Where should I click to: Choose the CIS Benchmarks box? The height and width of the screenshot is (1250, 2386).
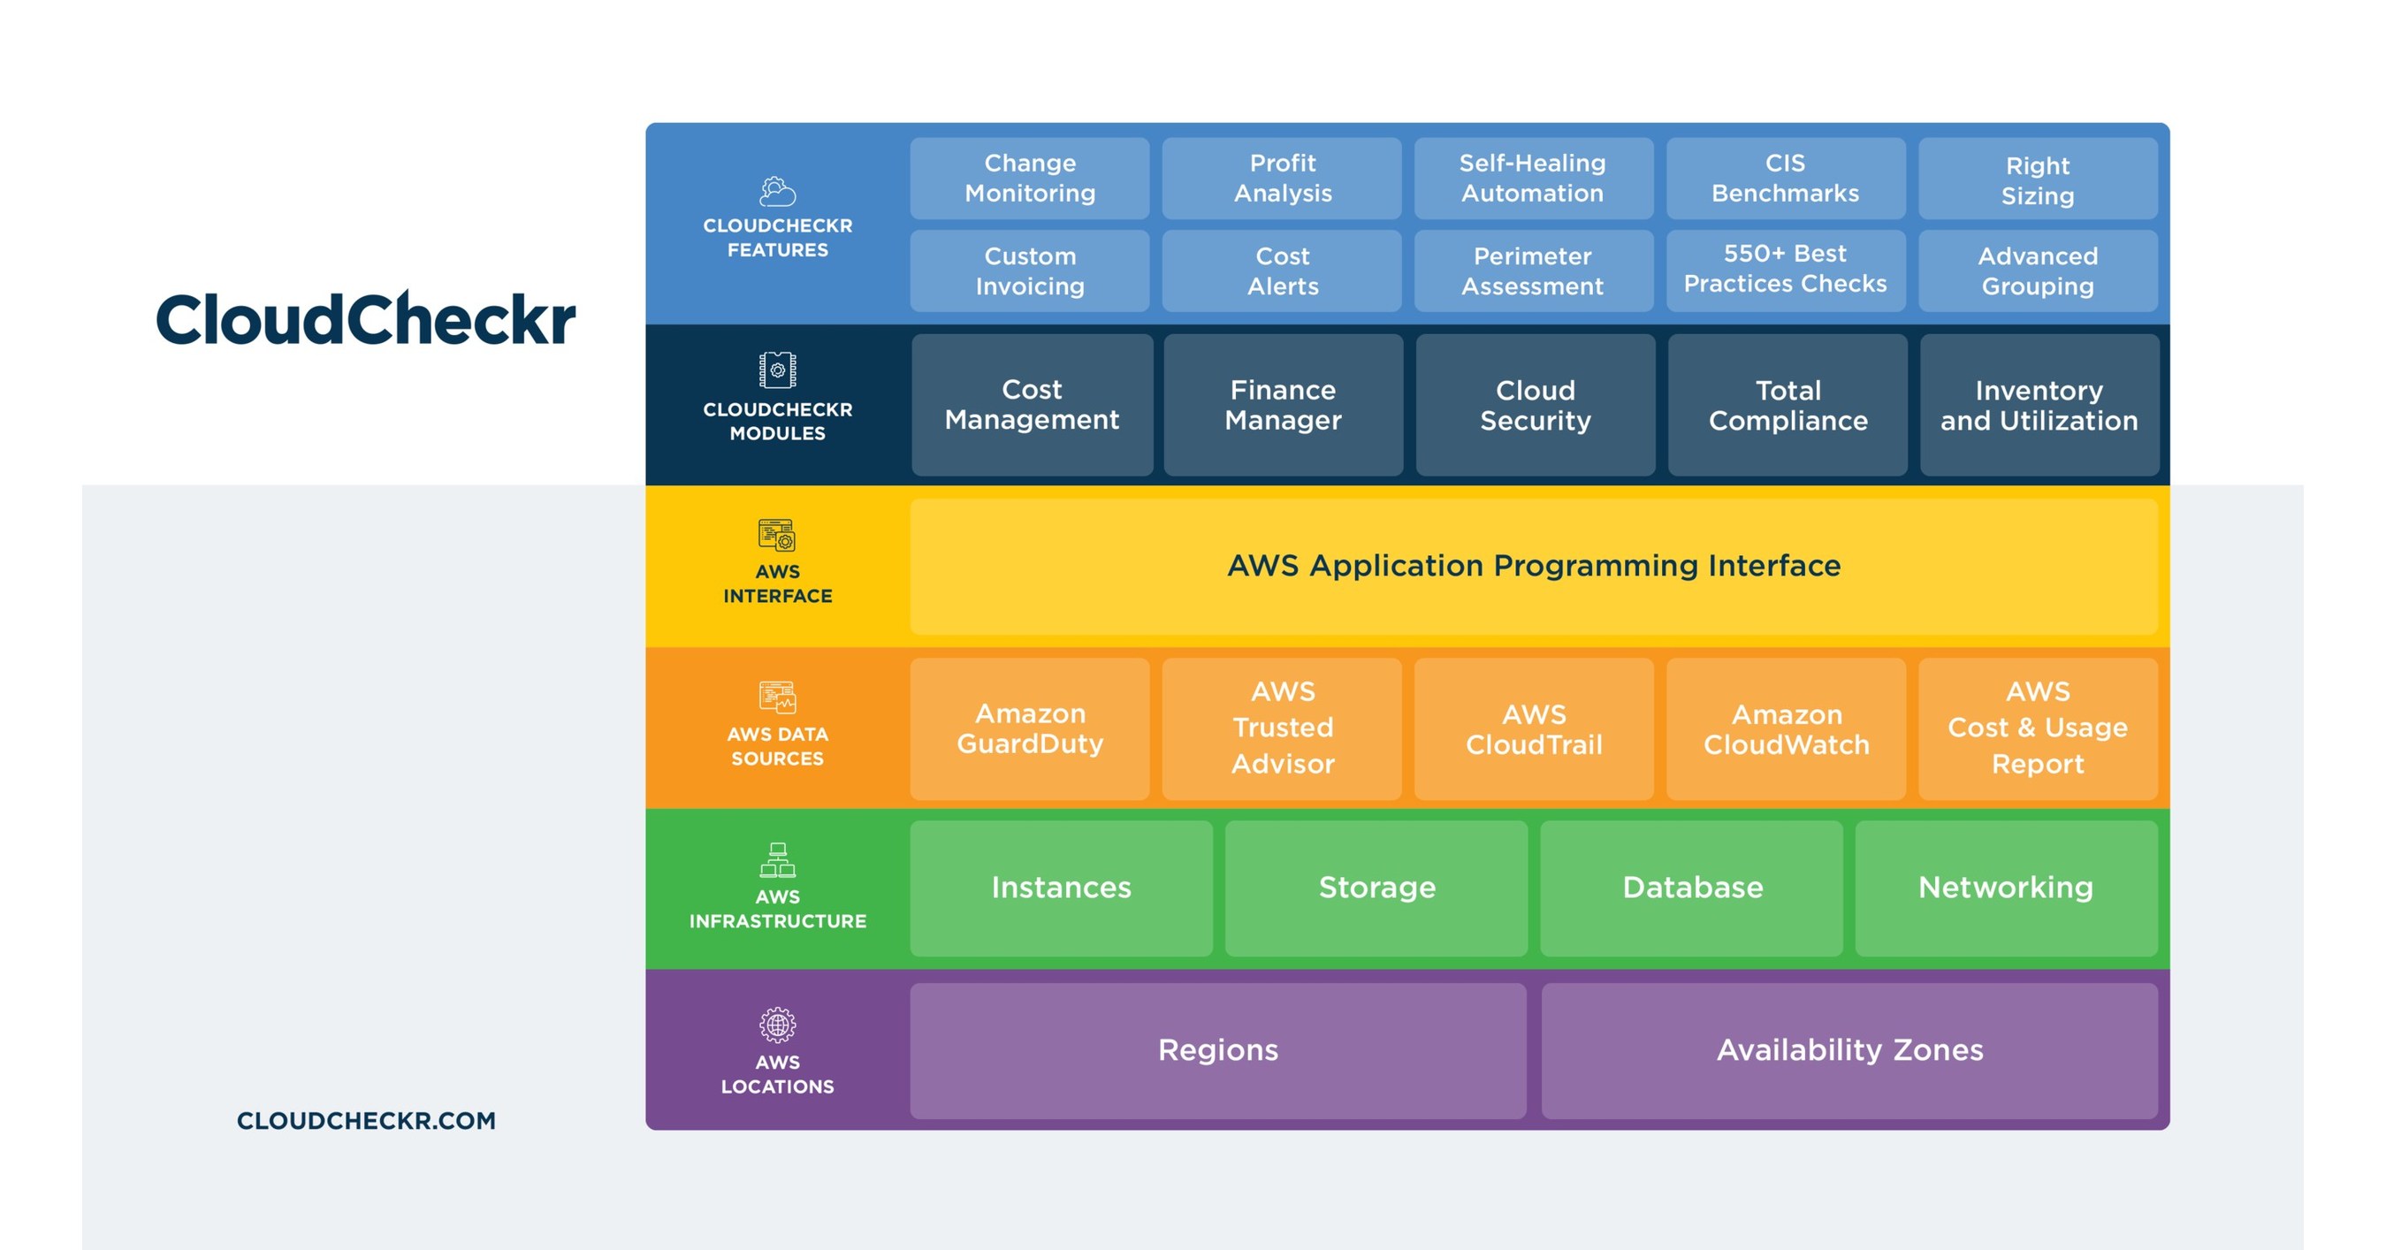click(1786, 178)
